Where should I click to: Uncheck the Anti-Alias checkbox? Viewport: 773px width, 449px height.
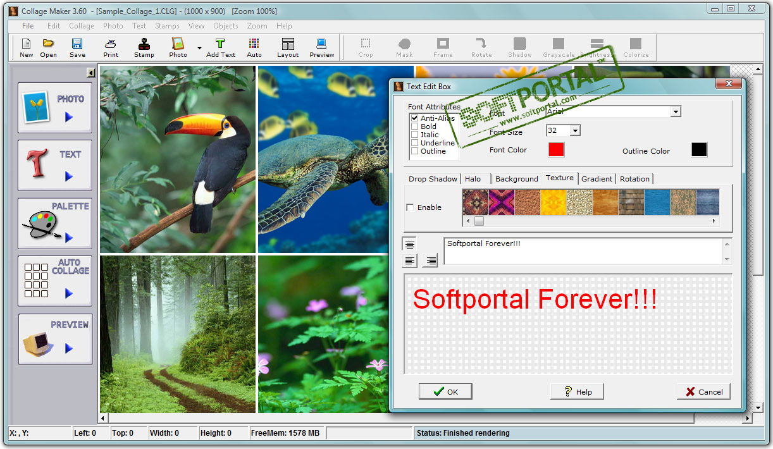click(x=415, y=118)
